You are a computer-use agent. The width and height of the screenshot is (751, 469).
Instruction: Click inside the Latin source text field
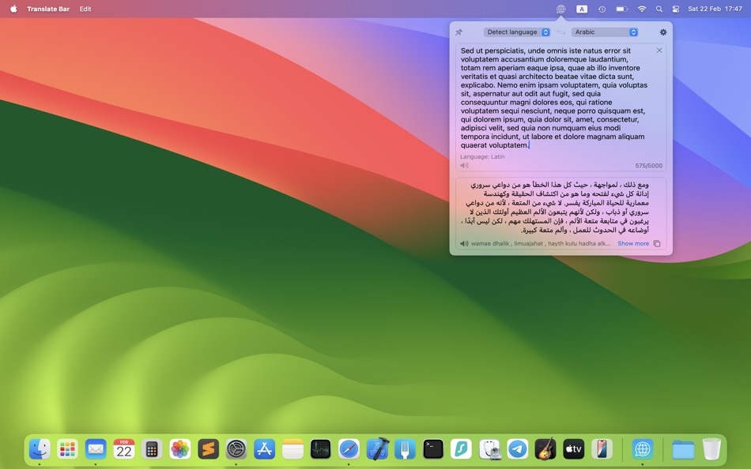pos(554,98)
